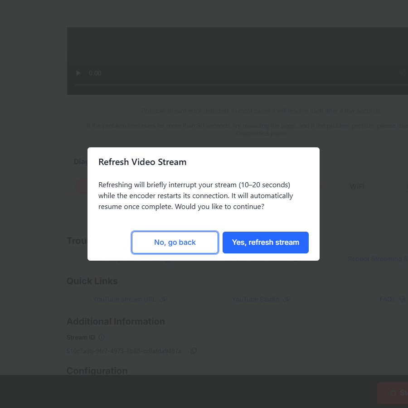Open the YouTube Studio quick link
Screen dimensions: 408x408
(257, 299)
